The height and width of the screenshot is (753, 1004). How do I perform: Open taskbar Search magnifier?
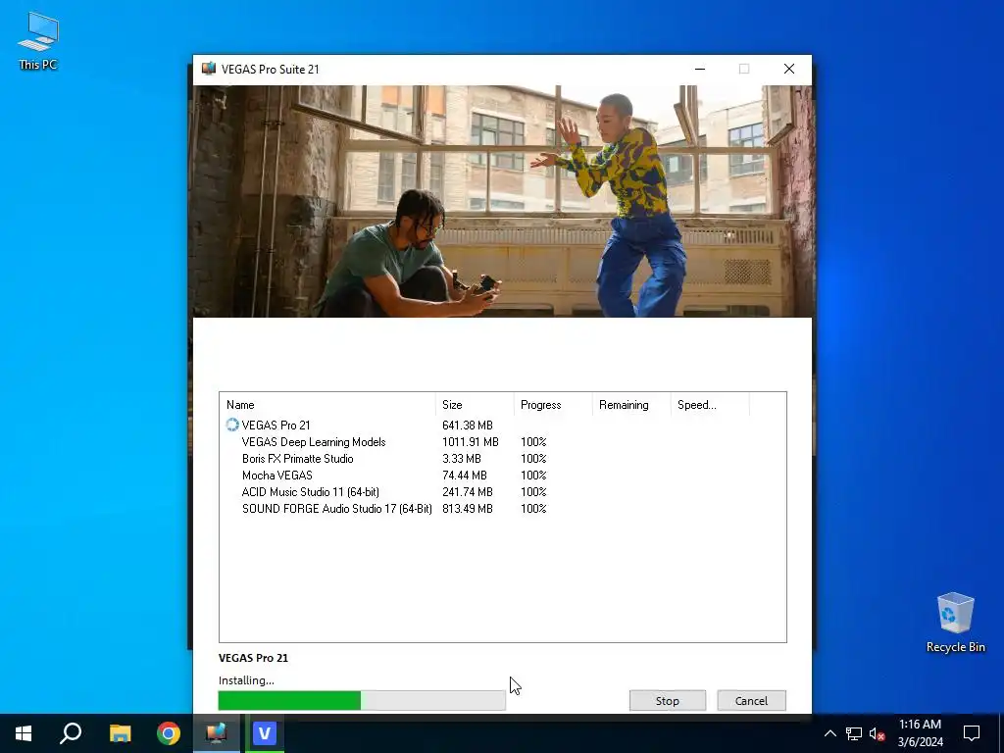coord(71,733)
